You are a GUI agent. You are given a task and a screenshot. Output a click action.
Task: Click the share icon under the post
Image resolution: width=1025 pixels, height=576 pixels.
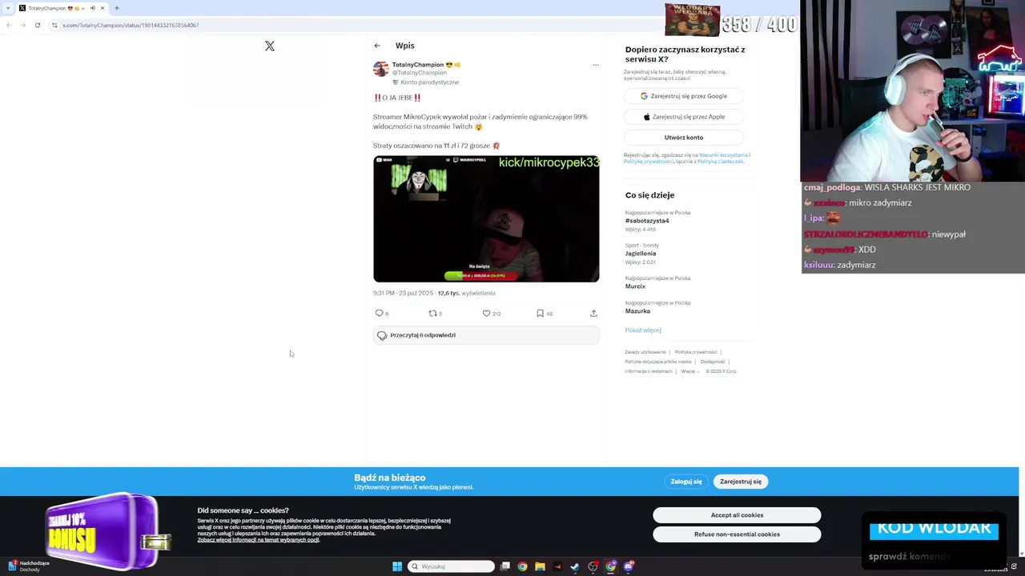(593, 314)
